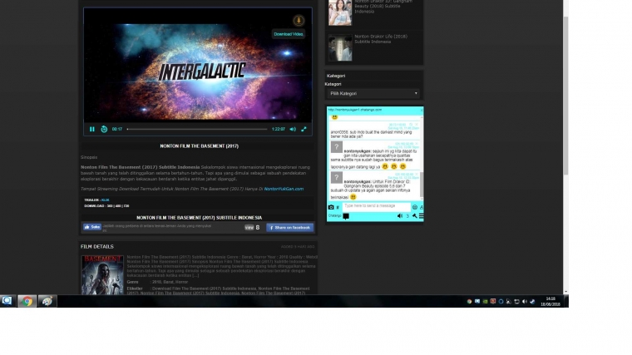This screenshot has width=632, height=355.
Task: Close the Chatango chat widget
Action: [x=422, y=110]
